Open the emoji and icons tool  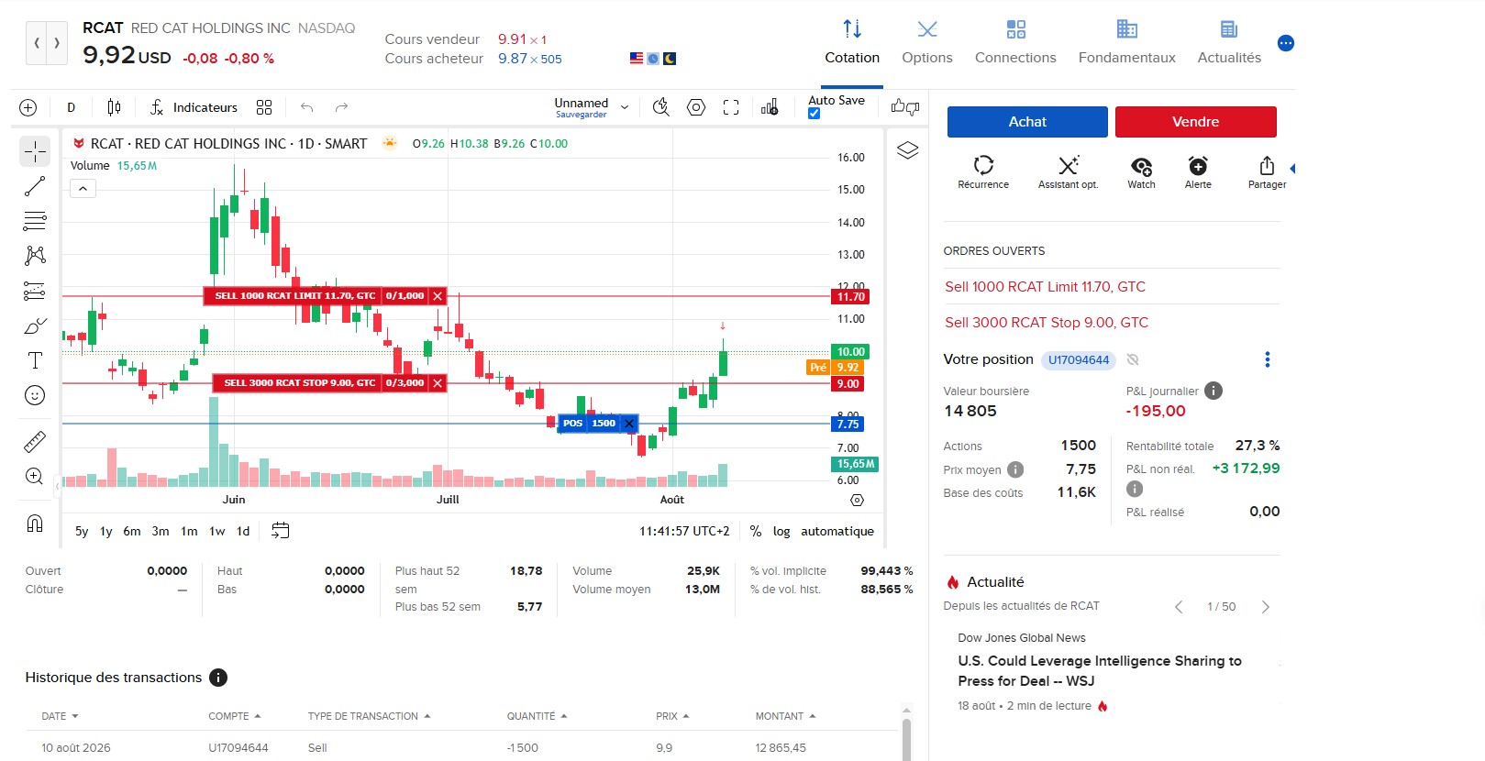click(35, 395)
